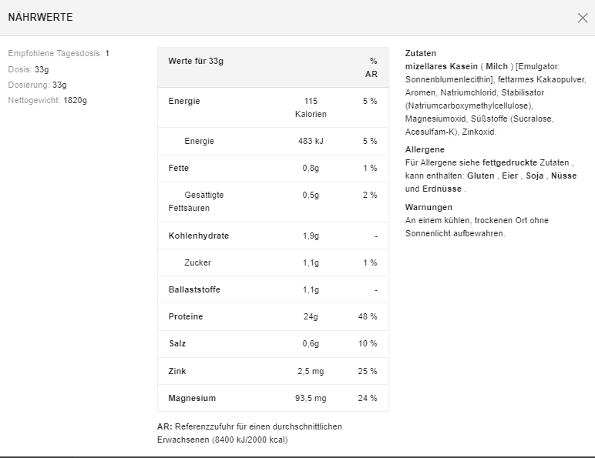Screen dimensions: 595x458
Task: Click the Proteine 24g row
Action: point(273,316)
